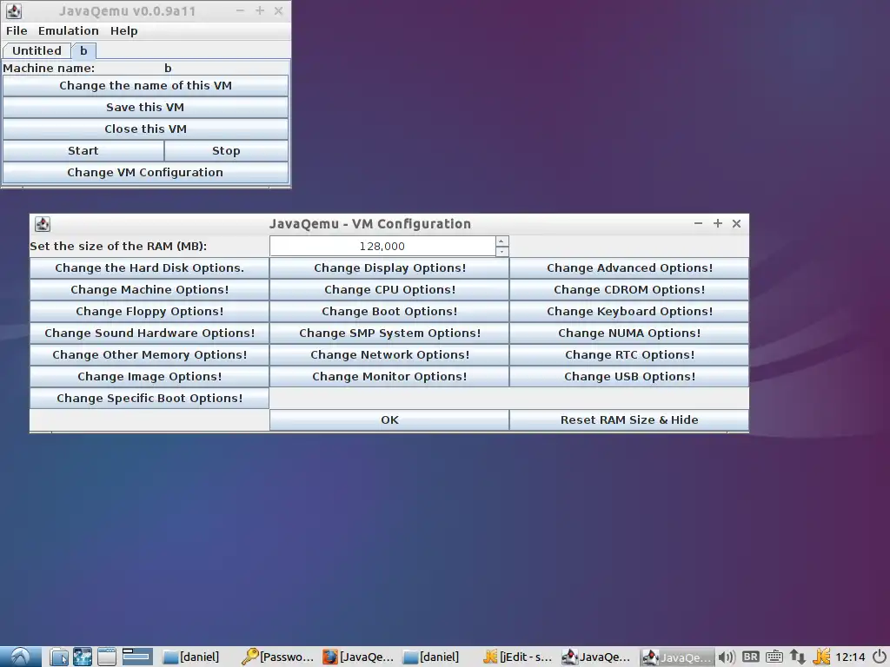This screenshot has width=890, height=667.
Task: Open Change Other Memory Options
Action: pos(149,354)
